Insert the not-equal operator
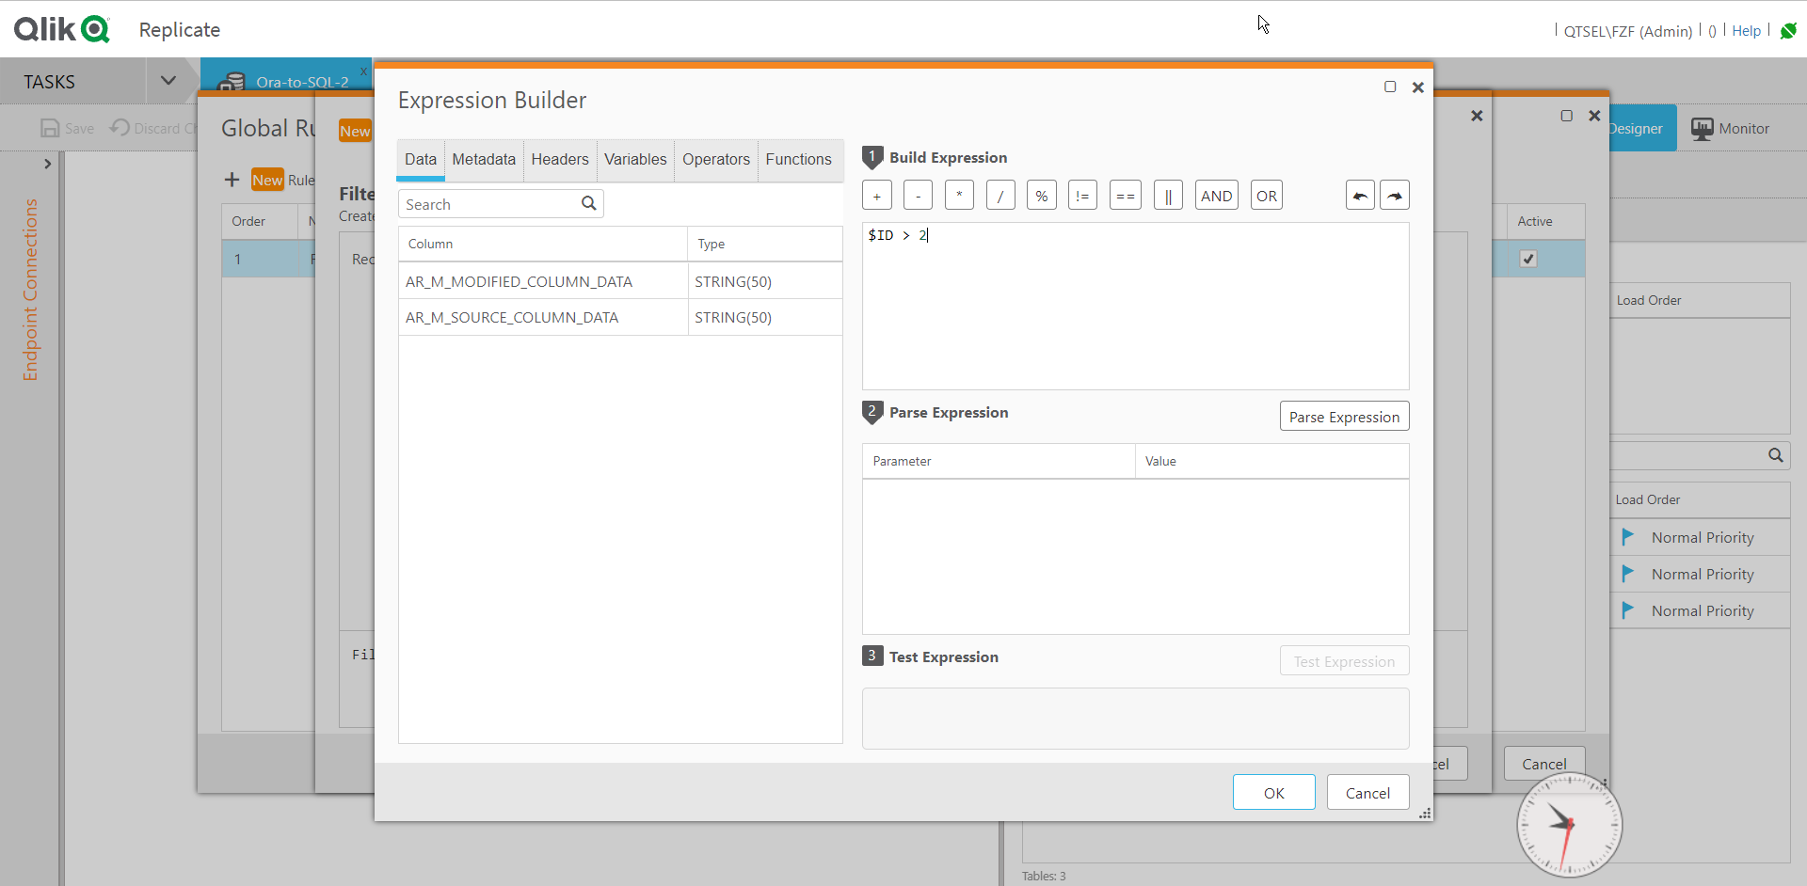This screenshot has height=886, width=1807. click(1082, 196)
